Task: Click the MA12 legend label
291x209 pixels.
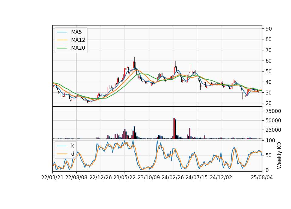Action: 78,40
